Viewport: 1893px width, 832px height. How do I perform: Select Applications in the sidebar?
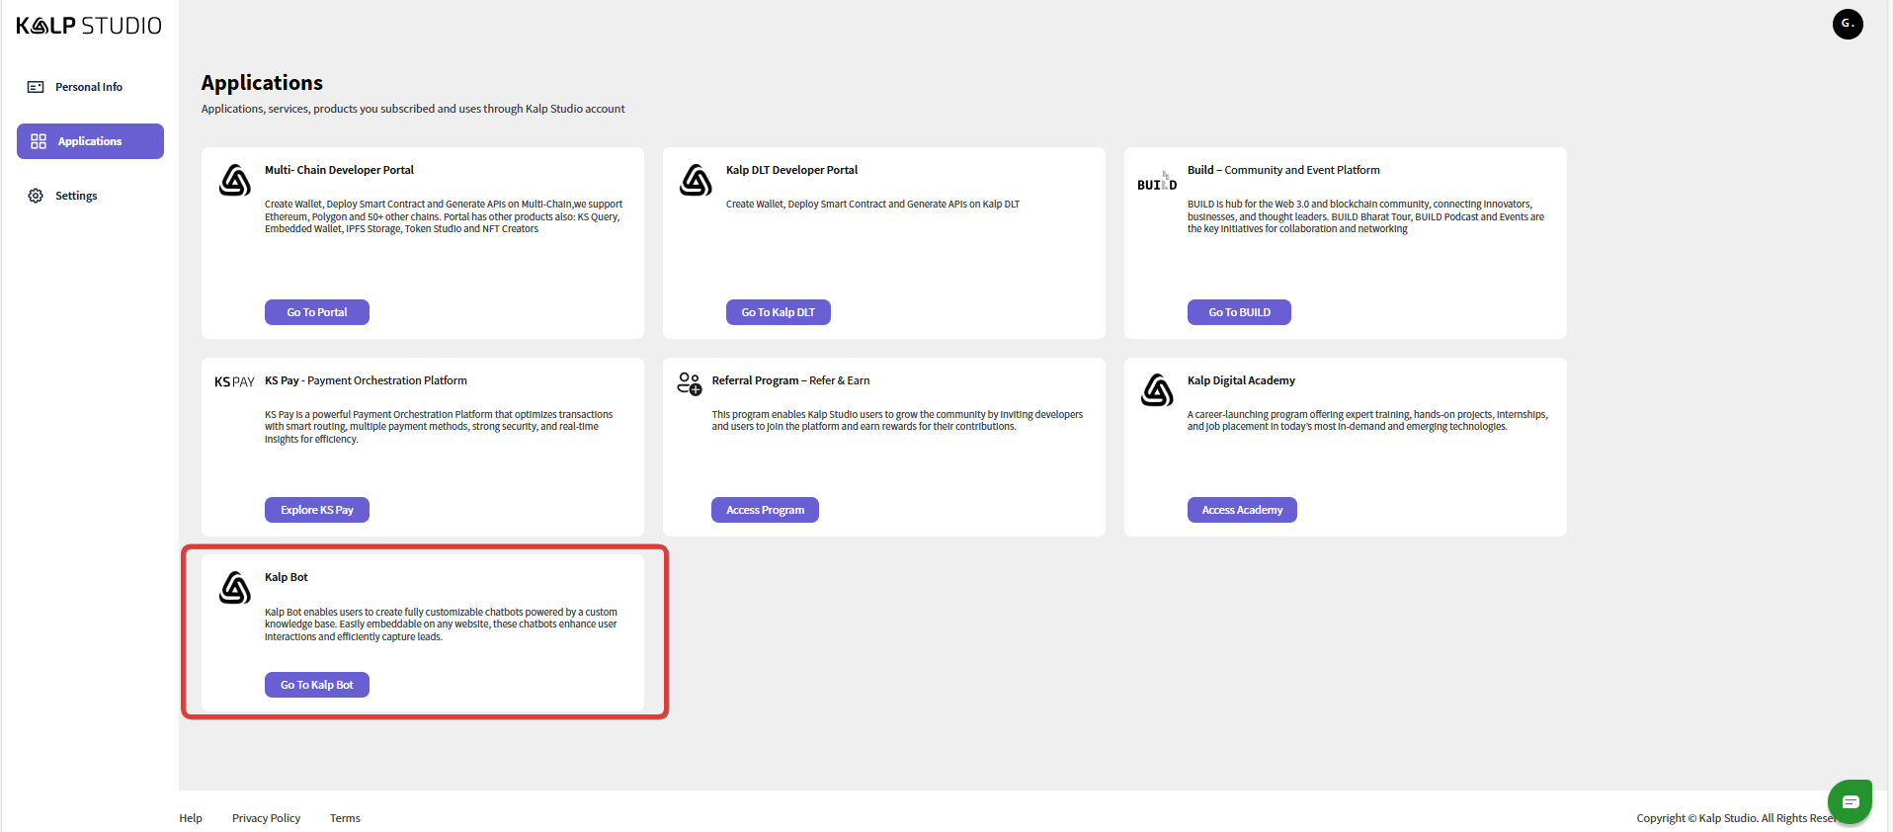tap(90, 141)
